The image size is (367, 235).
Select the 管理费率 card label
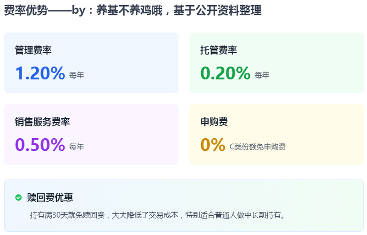33,50
